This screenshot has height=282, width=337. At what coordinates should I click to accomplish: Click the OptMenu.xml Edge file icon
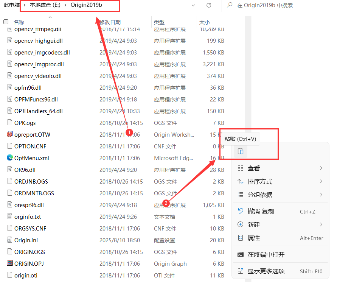pyautogui.click(x=10, y=158)
